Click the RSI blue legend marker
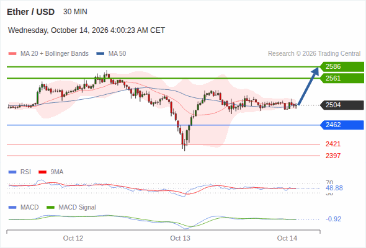Image resolution: width=366 pixels, height=248 pixels. coord(12,172)
